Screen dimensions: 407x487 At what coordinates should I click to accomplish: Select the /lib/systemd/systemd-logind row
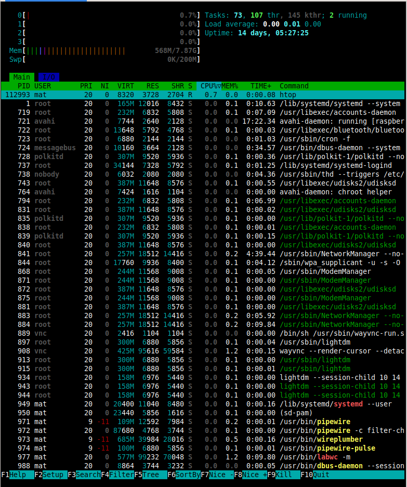tap(203, 166)
